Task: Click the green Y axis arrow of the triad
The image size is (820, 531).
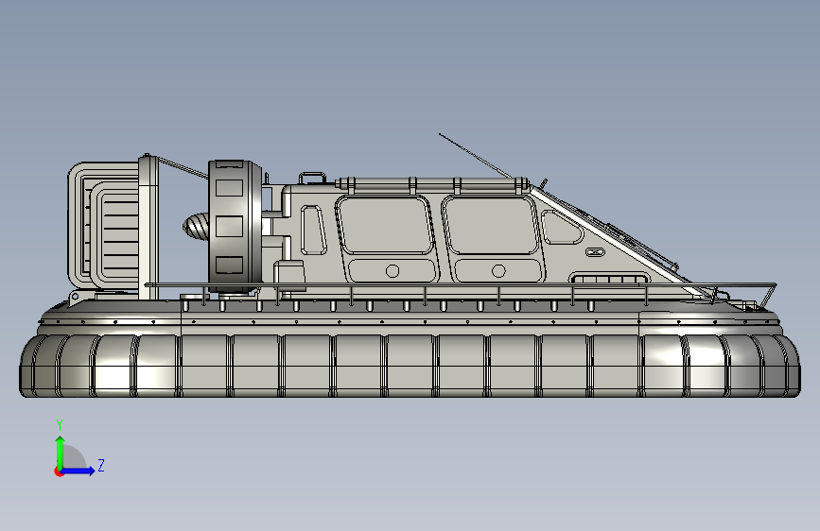Action: [x=61, y=453]
